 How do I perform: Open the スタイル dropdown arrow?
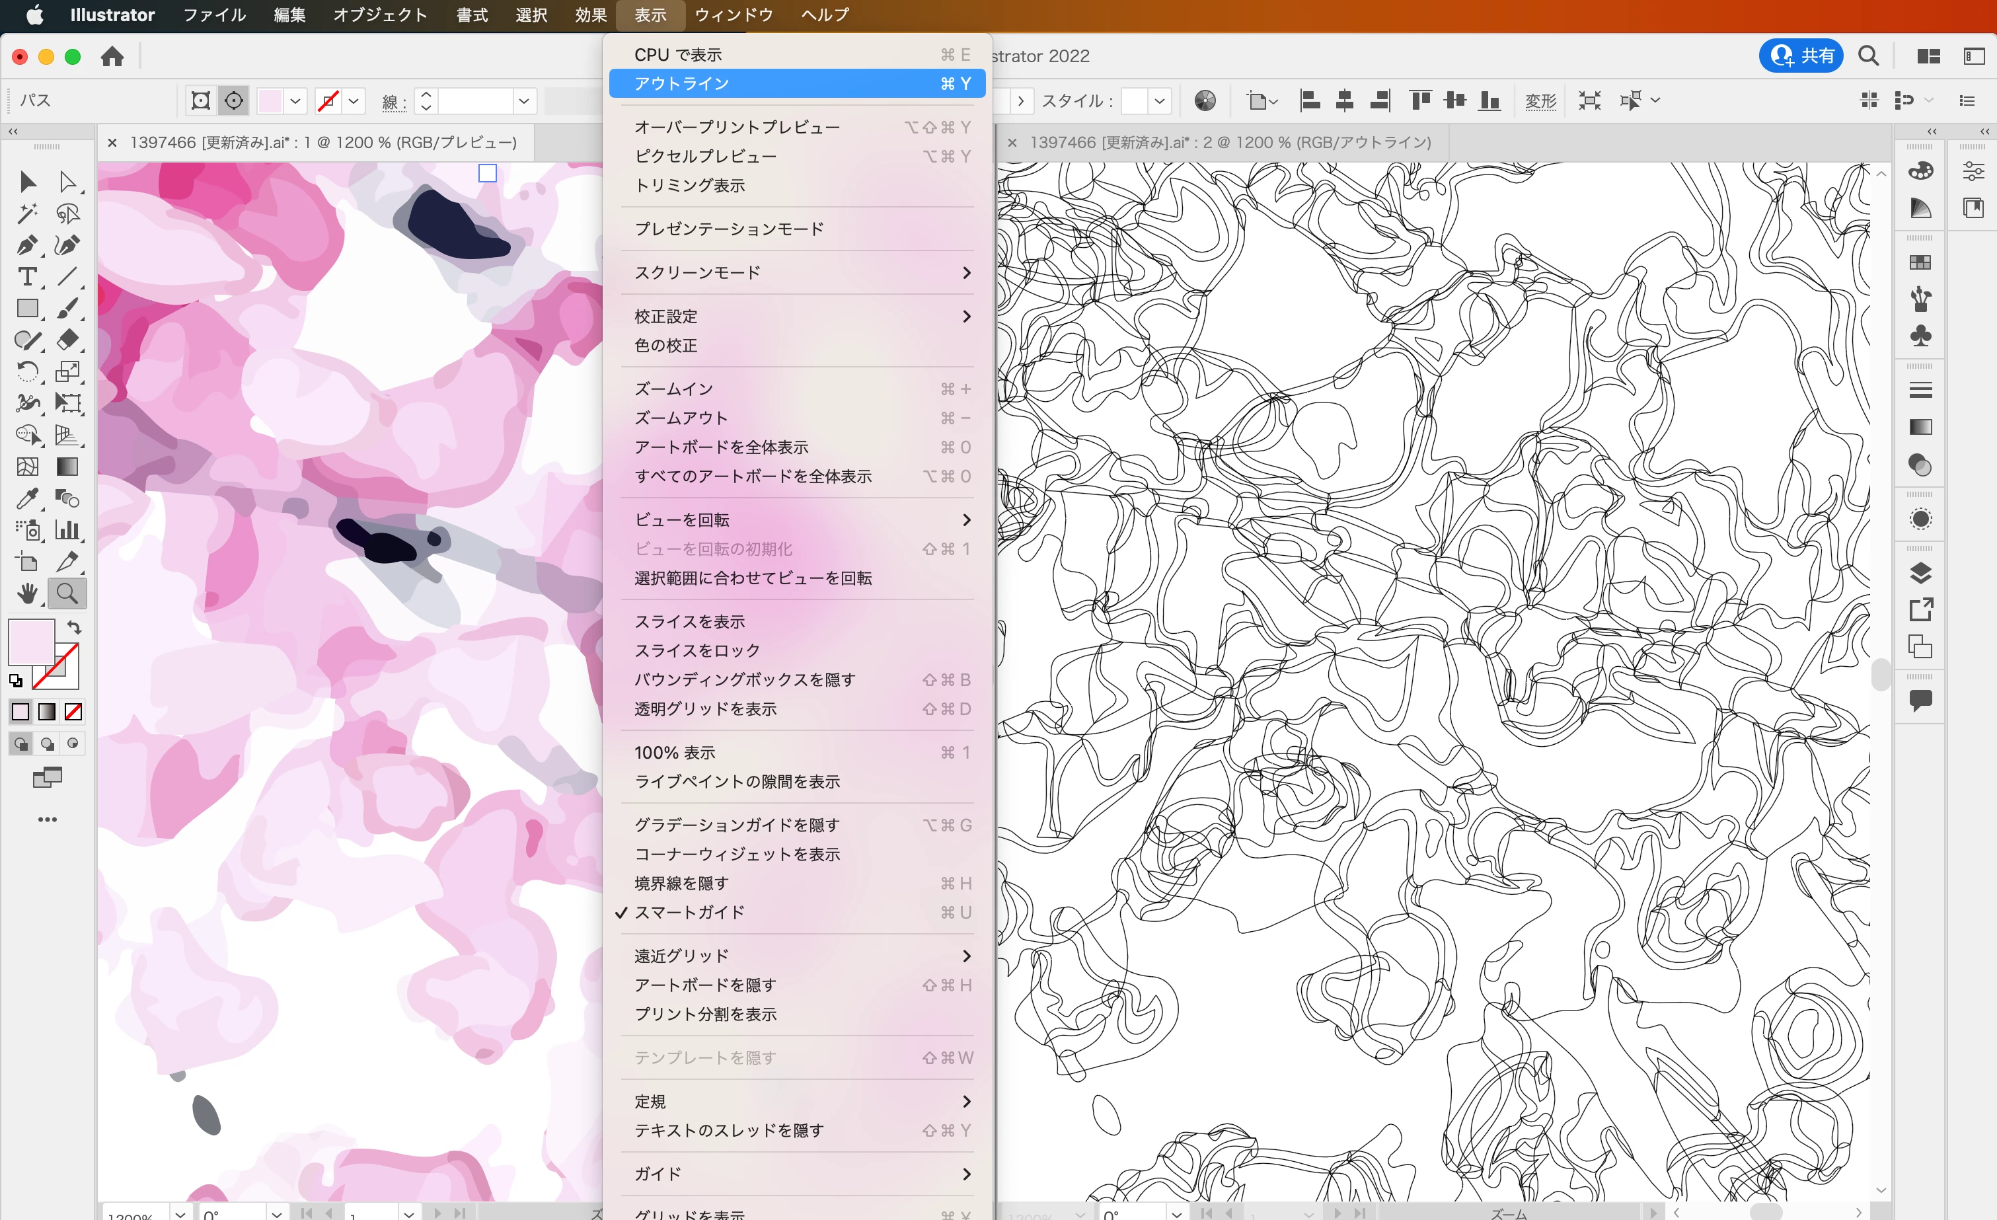tap(1160, 100)
